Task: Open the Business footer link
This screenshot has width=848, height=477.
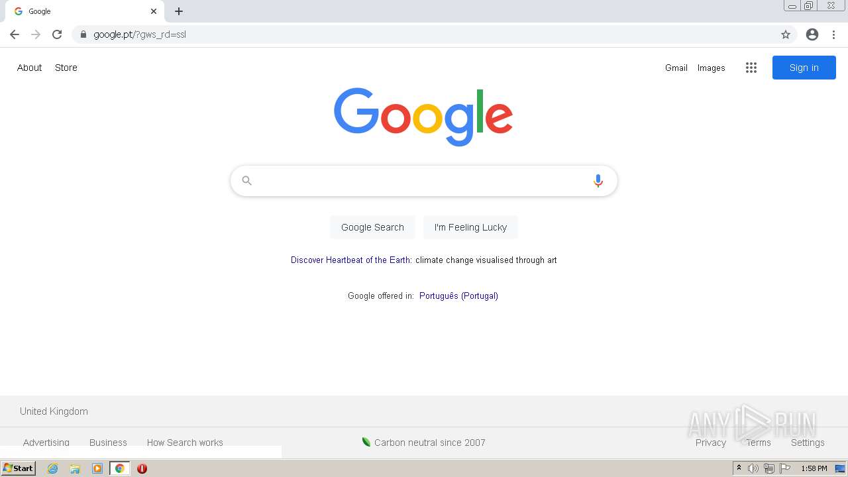Action: tap(108, 443)
